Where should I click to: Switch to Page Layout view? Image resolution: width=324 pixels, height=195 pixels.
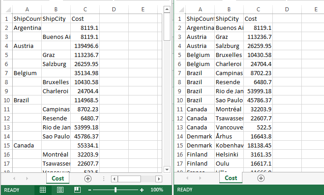coord(60,190)
